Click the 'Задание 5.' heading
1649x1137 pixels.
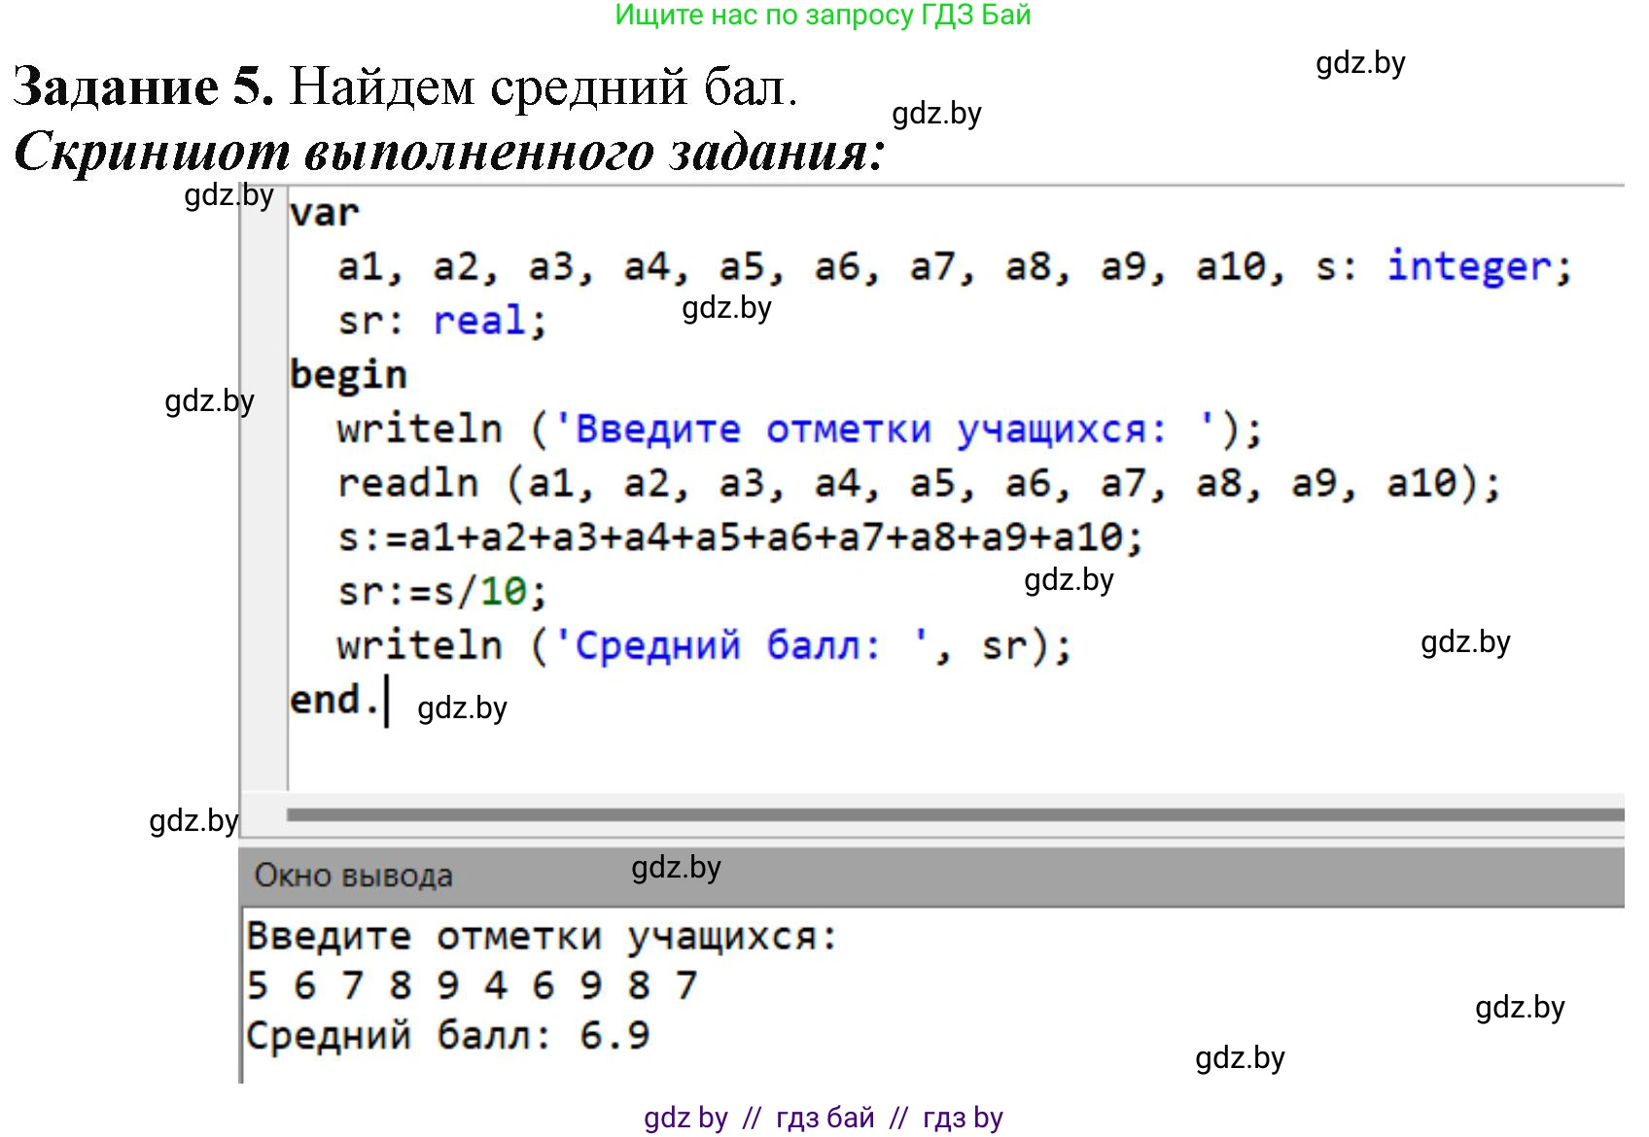[143, 87]
